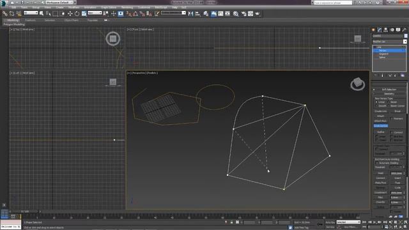409x230 pixels.
Task: Open the Select by Name dialog
Action: [x=49, y=13]
